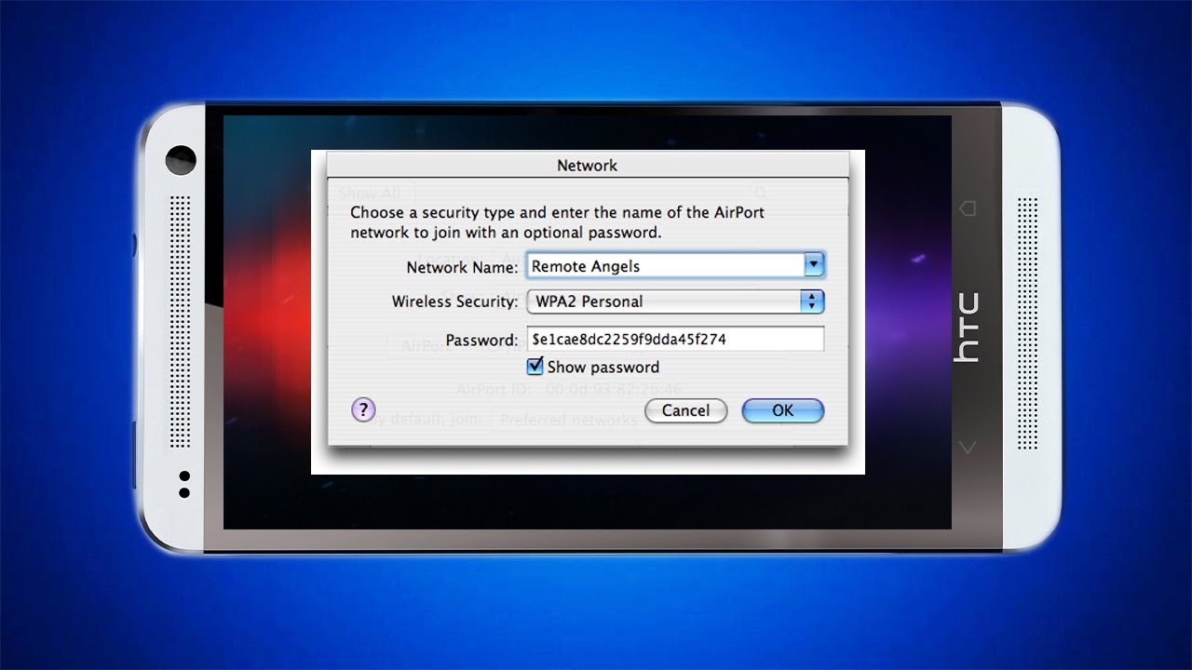Viewport: 1192px width, 670px height.
Task: Expand the Network Name dropdown arrow
Action: pyautogui.click(x=814, y=265)
